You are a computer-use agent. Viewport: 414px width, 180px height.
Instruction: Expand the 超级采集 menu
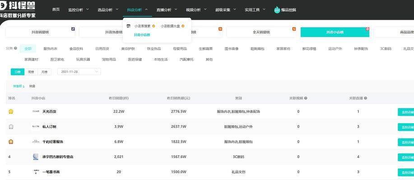pos(226,10)
